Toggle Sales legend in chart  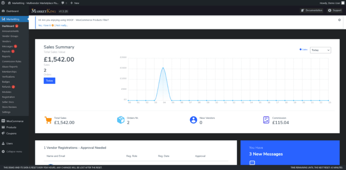pyautogui.click(x=303, y=50)
